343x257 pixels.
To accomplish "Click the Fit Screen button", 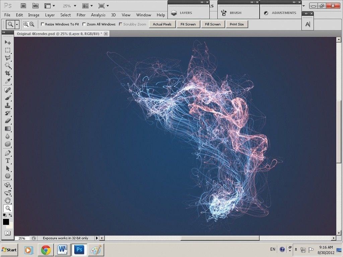I will tap(188, 24).
